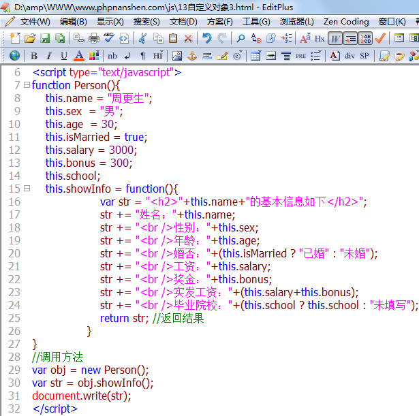This screenshot has width=419, height=416.
Task: Open 编辑(B) menu
Action: (74, 22)
